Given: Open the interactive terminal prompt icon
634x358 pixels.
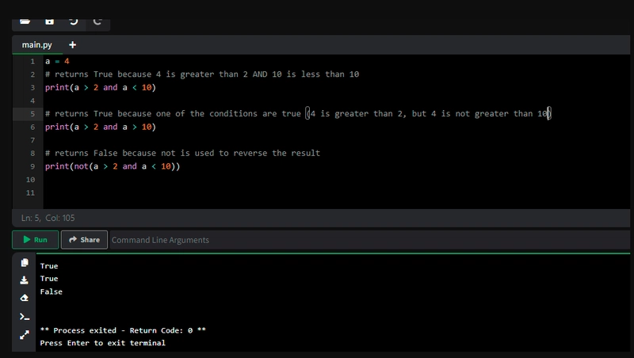Looking at the screenshot, I should point(25,316).
